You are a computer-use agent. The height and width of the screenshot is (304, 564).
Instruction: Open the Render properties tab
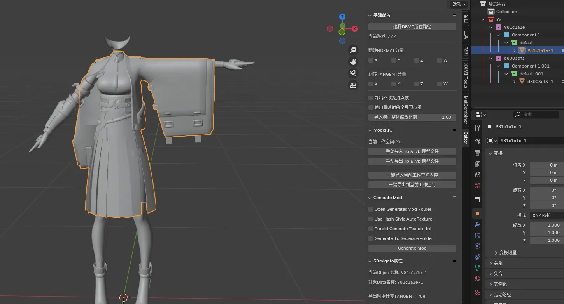(477, 142)
